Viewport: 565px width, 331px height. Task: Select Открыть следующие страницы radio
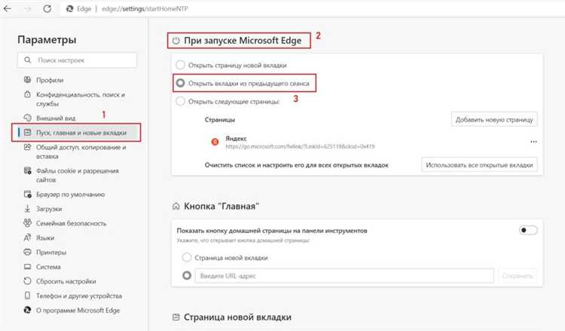point(180,101)
